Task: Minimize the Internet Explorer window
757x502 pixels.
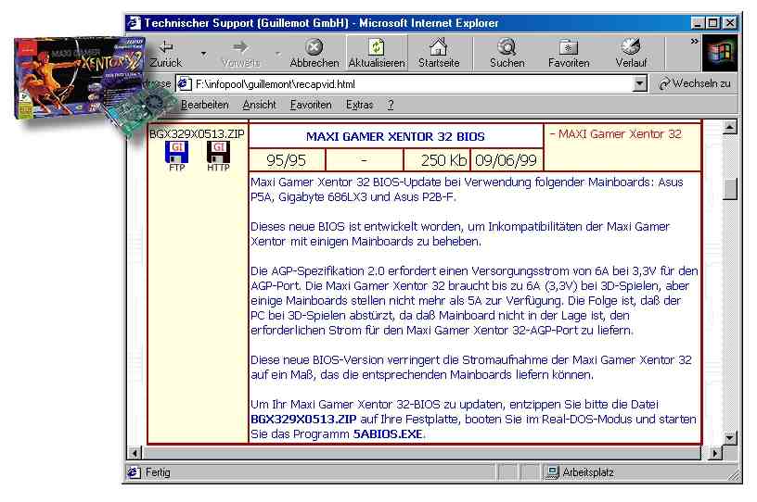Action: [x=698, y=22]
